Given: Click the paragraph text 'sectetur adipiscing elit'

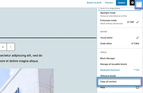Looking at the screenshot, I should tap(16, 55).
